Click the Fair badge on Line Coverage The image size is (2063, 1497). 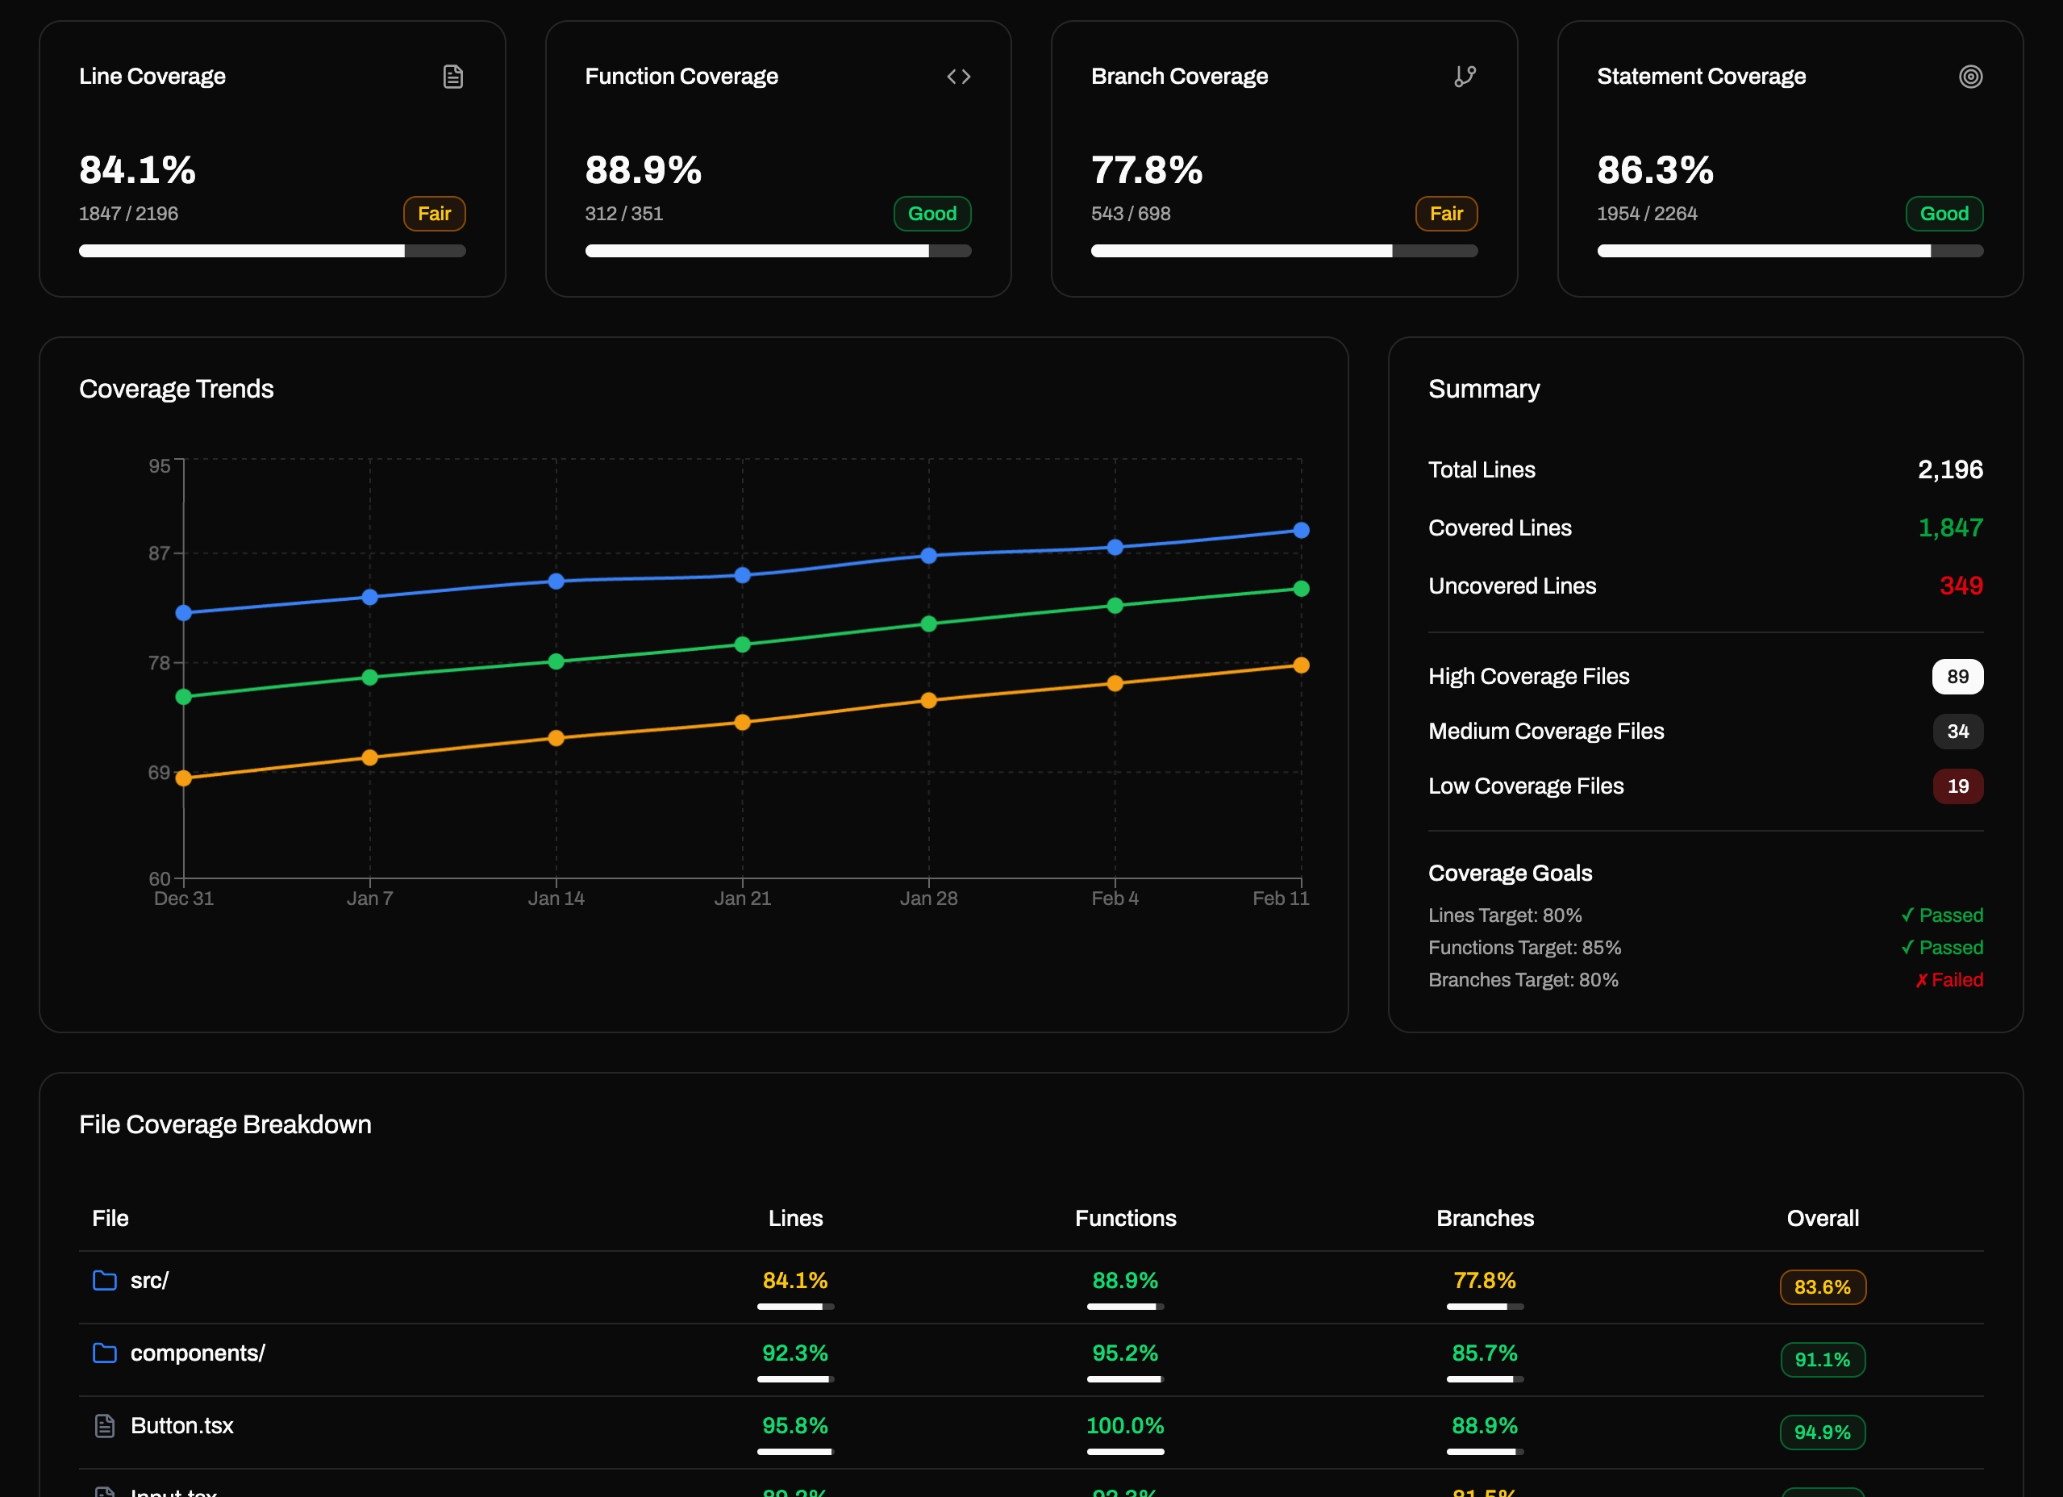pos(434,213)
